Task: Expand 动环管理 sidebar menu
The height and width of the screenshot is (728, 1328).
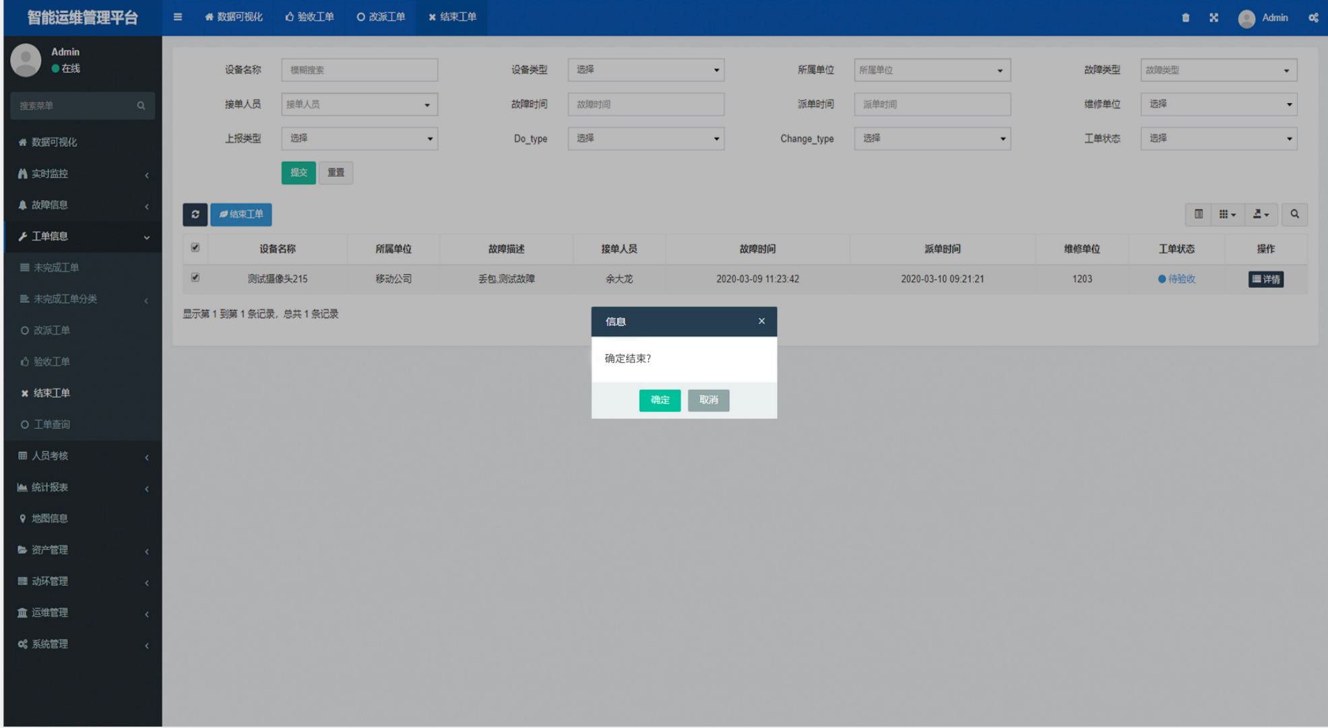Action: pyautogui.click(x=82, y=581)
